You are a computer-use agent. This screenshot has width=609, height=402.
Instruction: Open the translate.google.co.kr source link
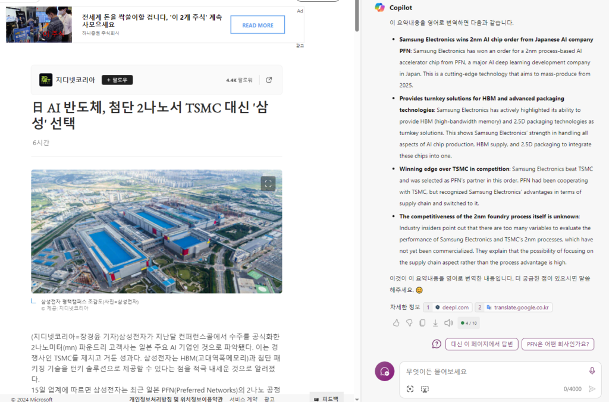[x=513, y=307]
